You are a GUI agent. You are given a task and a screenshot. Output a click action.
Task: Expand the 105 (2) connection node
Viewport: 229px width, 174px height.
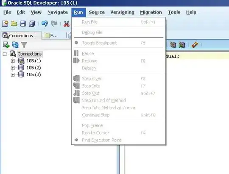pos(13,68)
